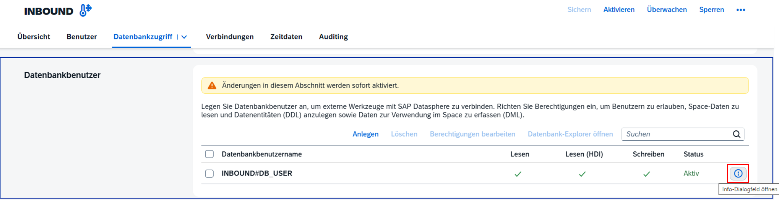Open the info dialog for INBOUND#DB_USER
This screenshot has width=779, height=200.
pyautogui.click(x=738, y=174)
